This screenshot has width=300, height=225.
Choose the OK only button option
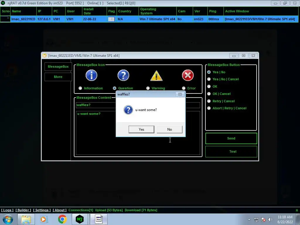click(x=209, y=86)
